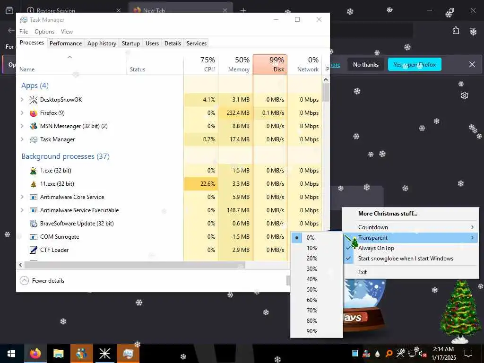Viewport: 484px width, 363px height.
Task: Click the MSN Messenger icon in process list
Action: click(34, 126)
